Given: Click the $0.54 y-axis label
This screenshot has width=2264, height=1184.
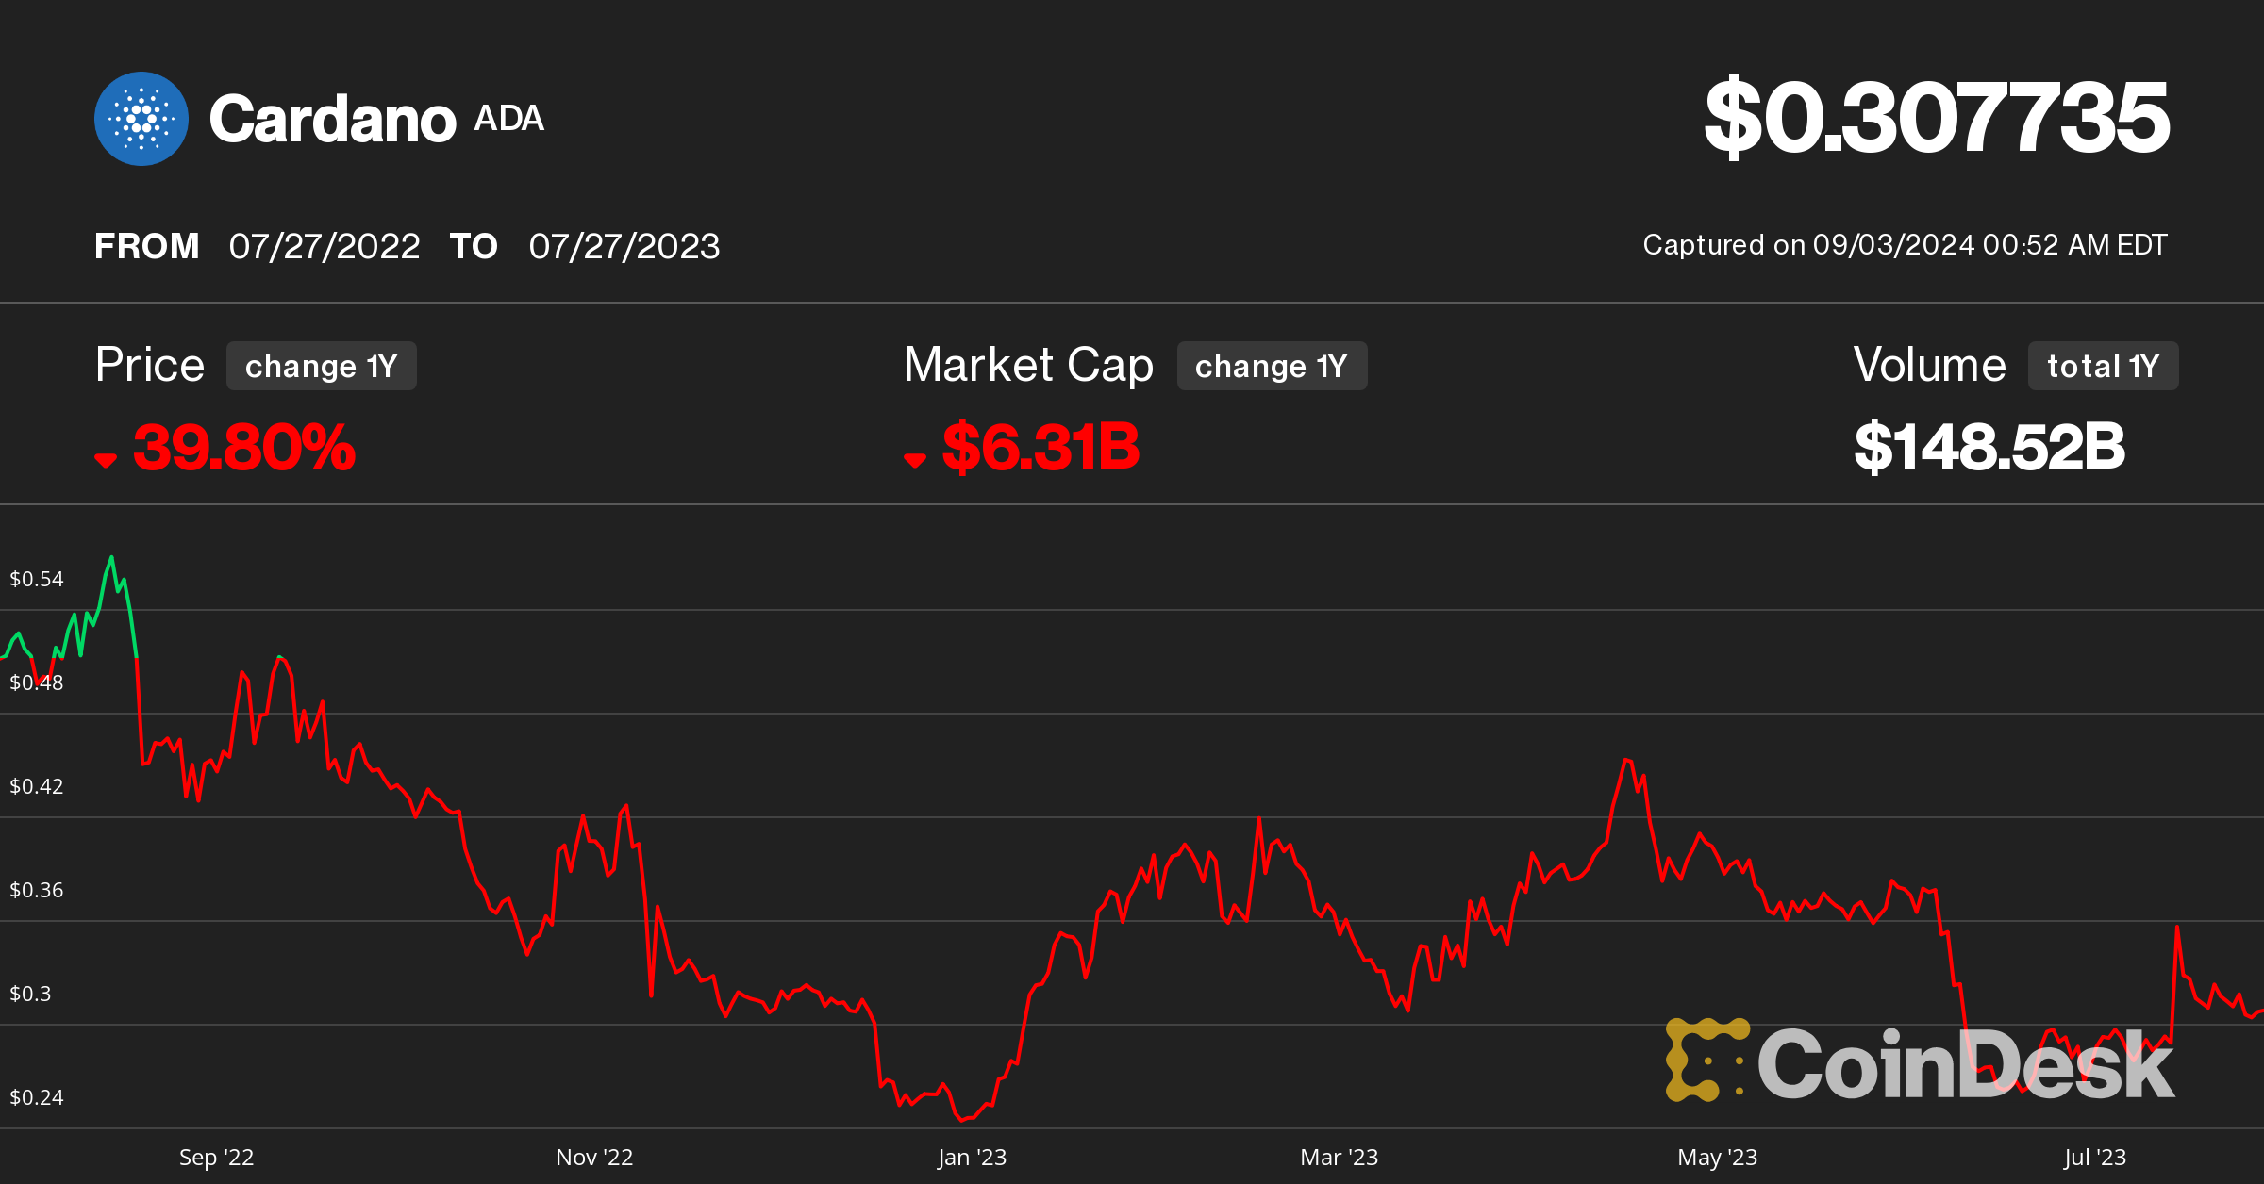Looking at the screenshot, I should pos(37,579).
